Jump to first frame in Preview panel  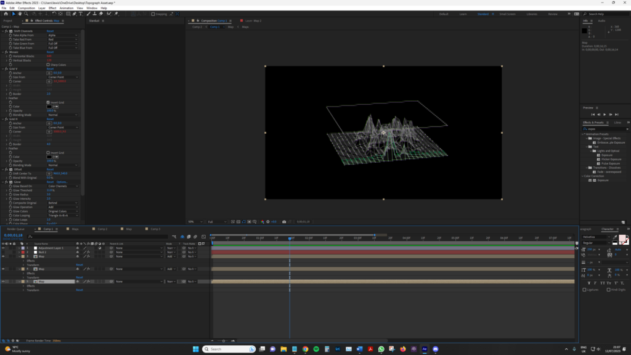593,114
